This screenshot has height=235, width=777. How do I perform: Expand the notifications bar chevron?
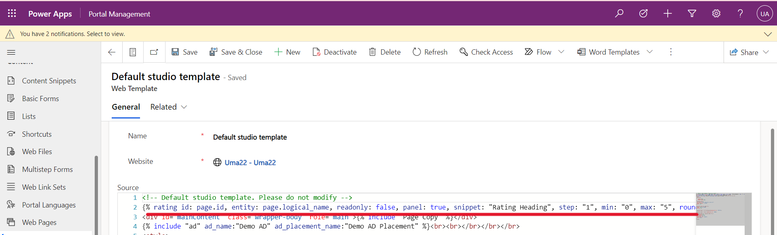[768, 34]
